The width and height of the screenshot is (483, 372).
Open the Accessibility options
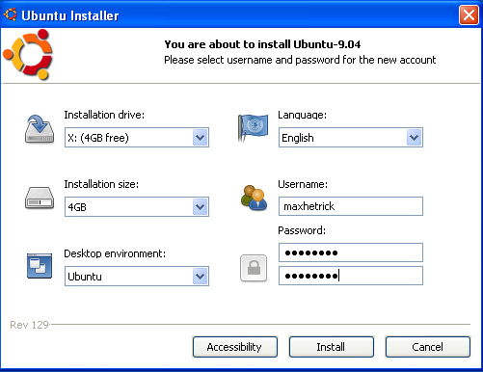tap(235, 347)
